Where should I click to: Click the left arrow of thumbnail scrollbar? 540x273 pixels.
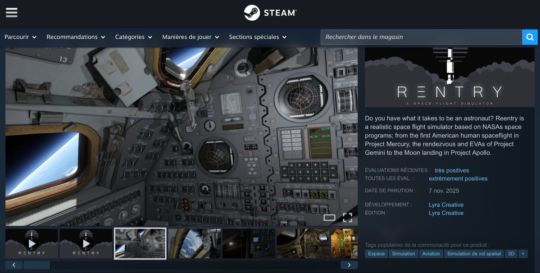click(x=14, y=265)
